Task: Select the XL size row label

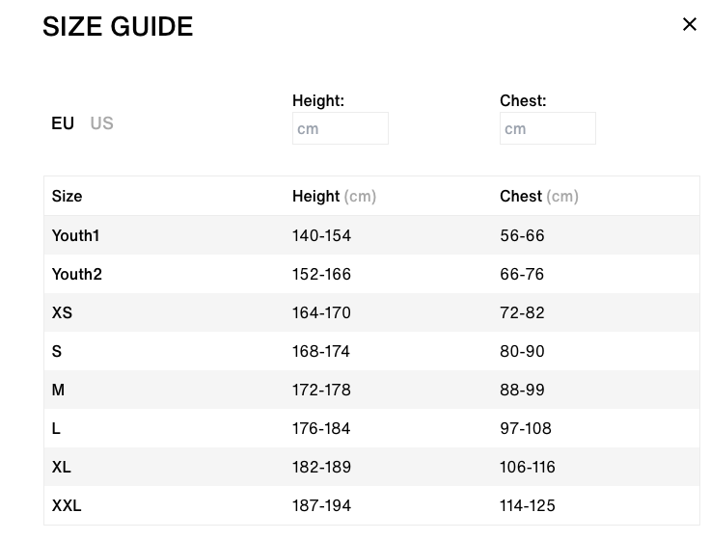Action: coord(62,467)
